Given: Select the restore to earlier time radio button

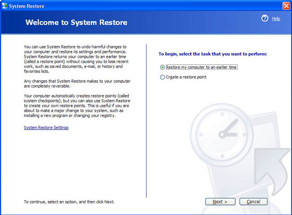Looking at the screenshot, I should click(x=162, y=67).
